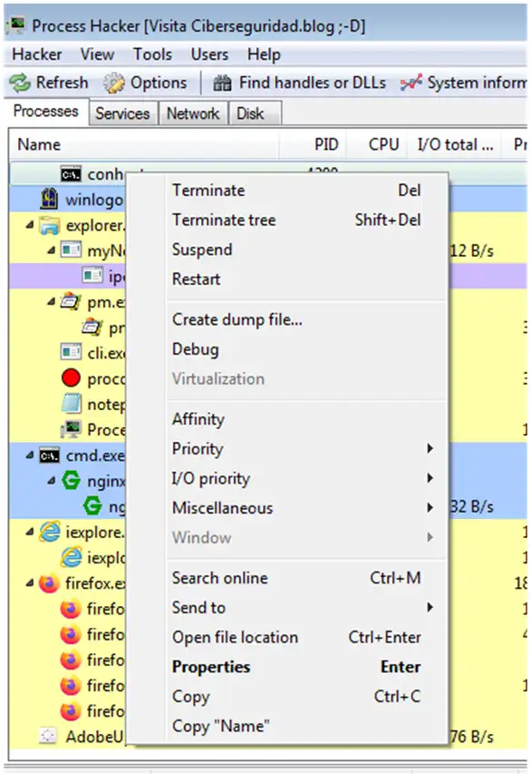Sort by the PID column header
The width and height of the screenshot is (531, 774).
pyautogui.click(x=314, y=144)
